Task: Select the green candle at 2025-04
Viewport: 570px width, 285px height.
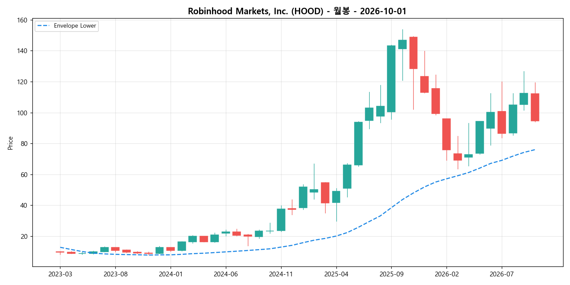Action: click(x=336, y=197)
